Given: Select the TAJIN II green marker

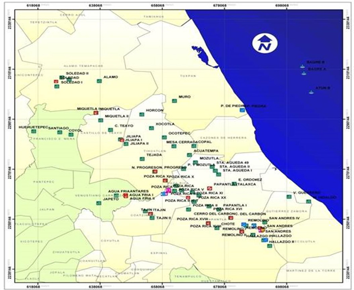Looking at the screenshot, I should pos(152,217).
